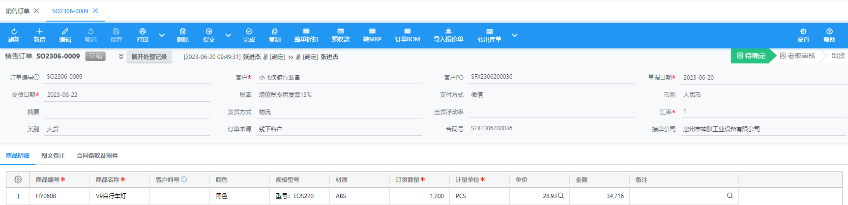The height and width of the screenshot is (205, 848).
Task: Click the empty 摘要 field
Action: [127, 112]
